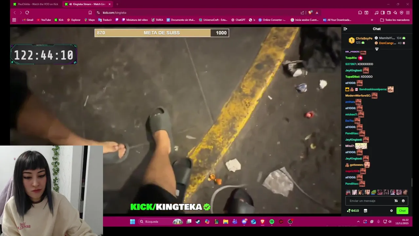Go forward in browser history

coord(21,12)
